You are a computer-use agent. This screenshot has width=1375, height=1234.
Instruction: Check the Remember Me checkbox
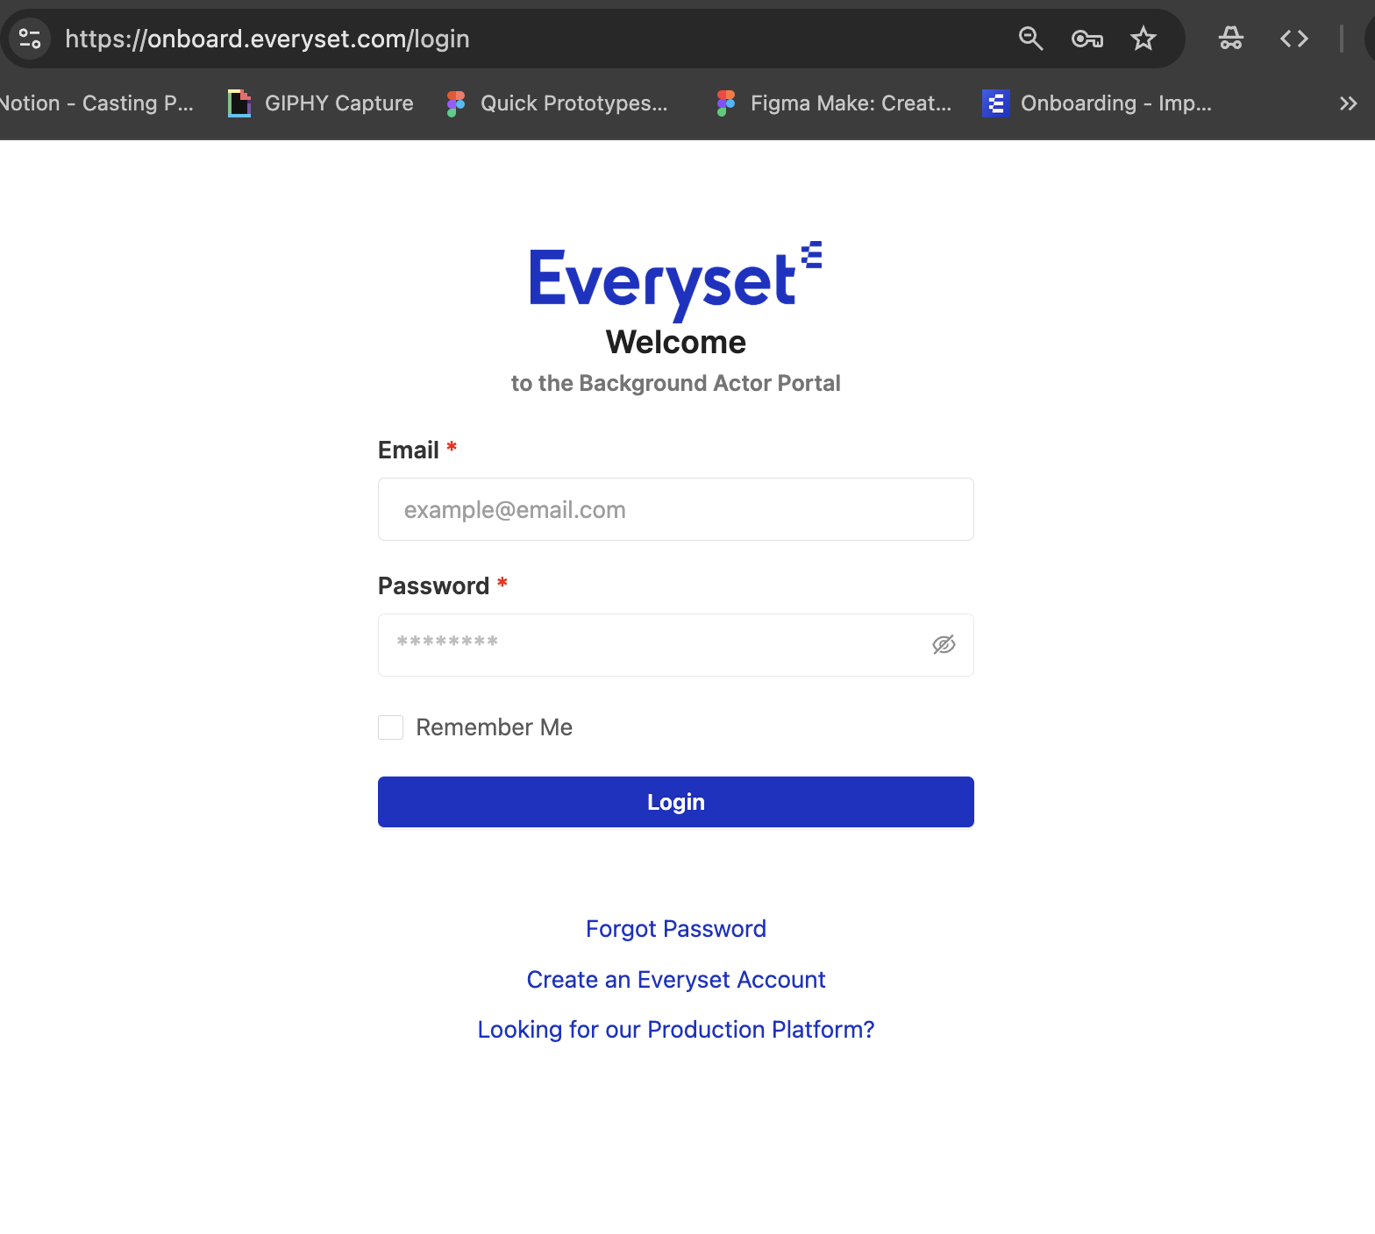(390, 727)
